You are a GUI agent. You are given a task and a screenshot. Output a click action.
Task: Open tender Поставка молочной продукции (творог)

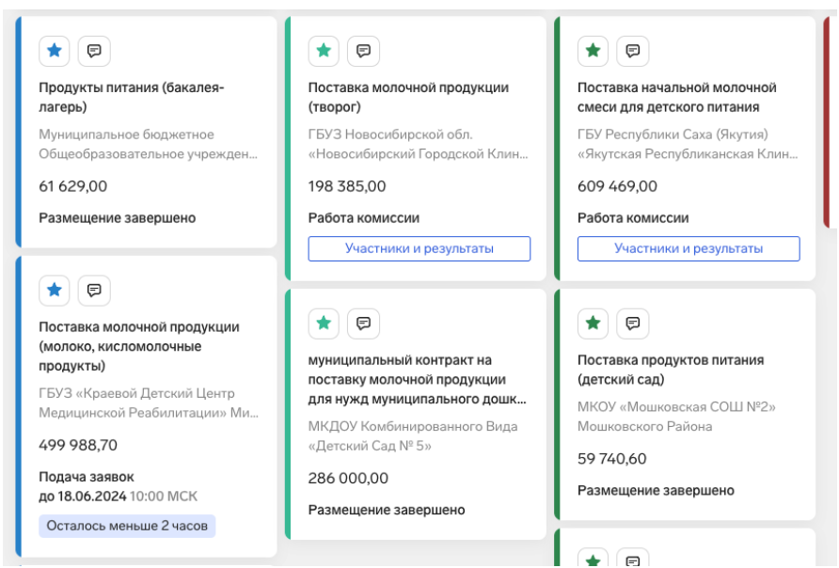tap(408, 98)
